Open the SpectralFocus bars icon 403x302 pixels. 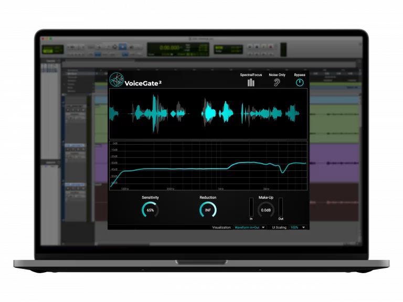click(x=251, y=82)
